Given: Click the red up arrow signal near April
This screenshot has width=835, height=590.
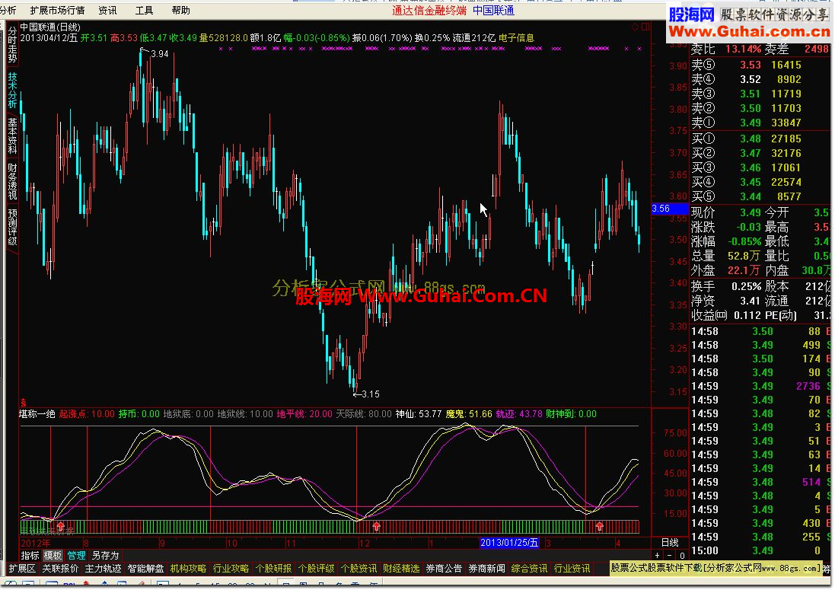Looking at the screenshot, I should pos(600,526).
